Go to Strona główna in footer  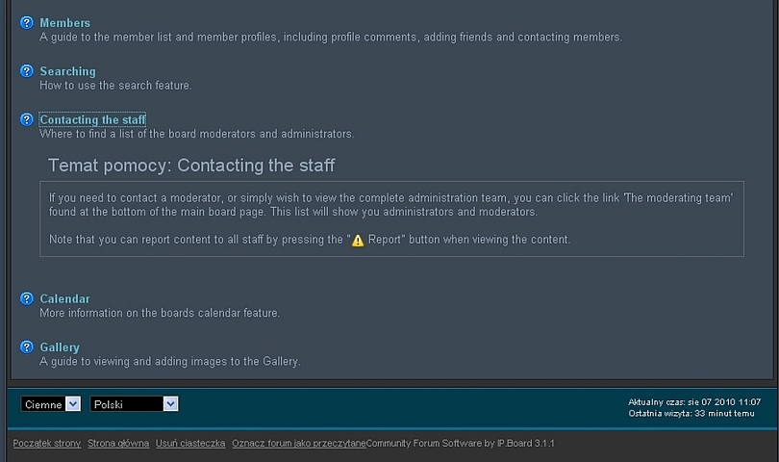click(x=118, y=444)
